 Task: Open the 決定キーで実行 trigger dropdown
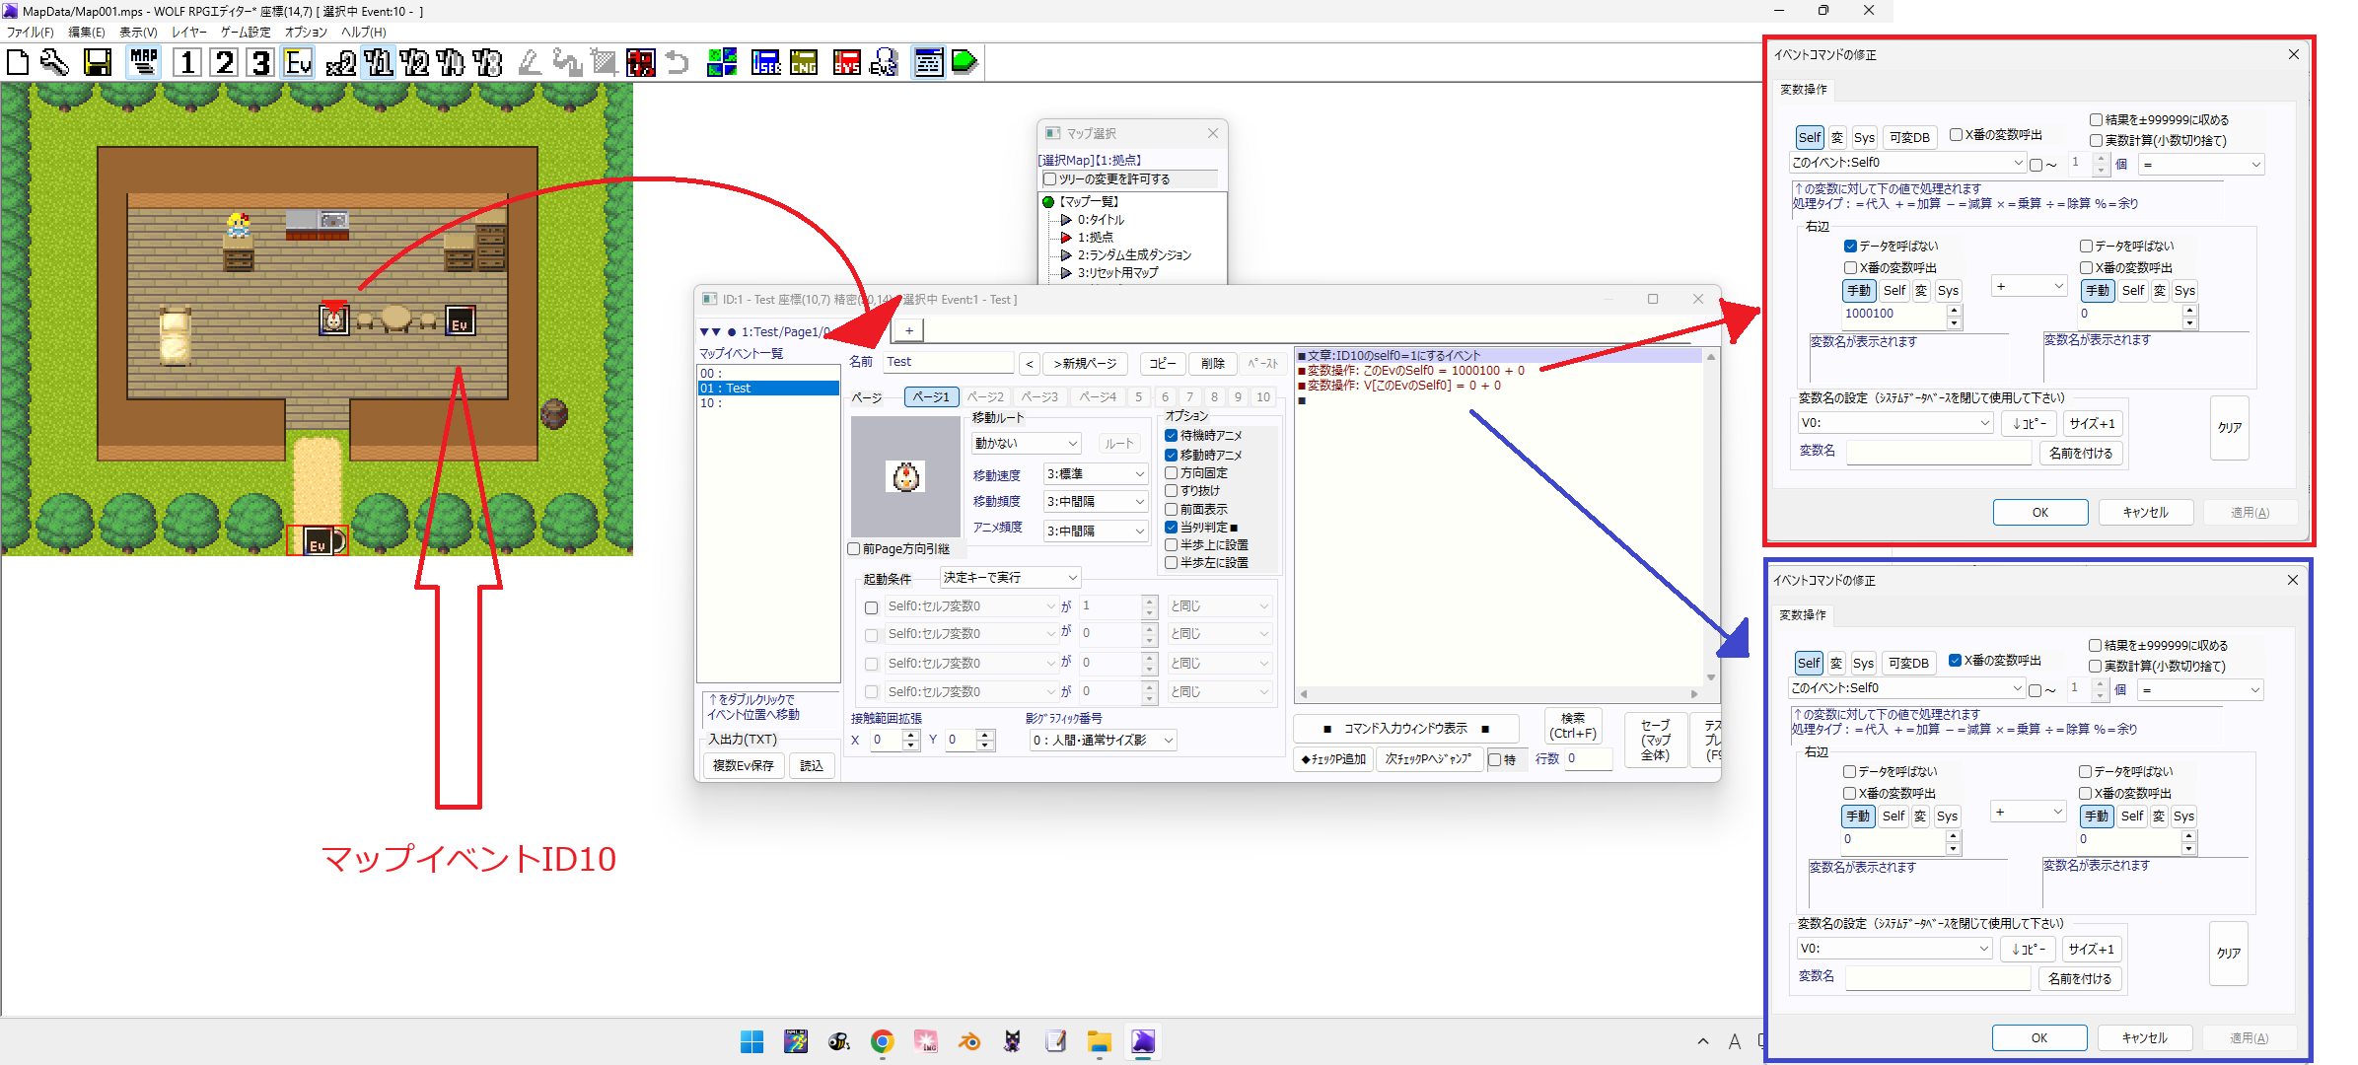[x=1011, y=578]
